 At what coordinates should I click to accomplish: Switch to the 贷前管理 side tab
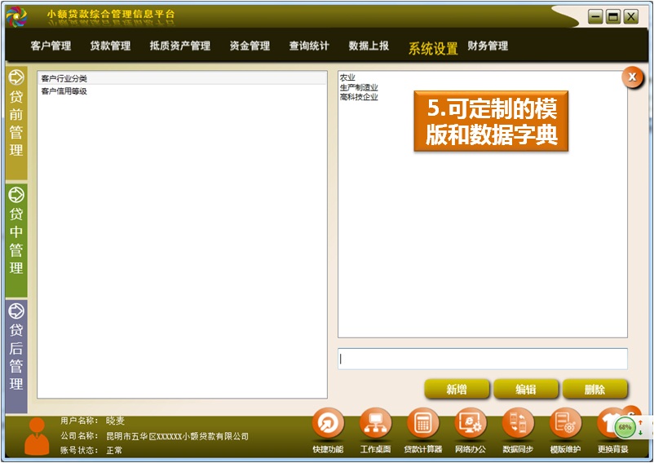tap(16, 122)
